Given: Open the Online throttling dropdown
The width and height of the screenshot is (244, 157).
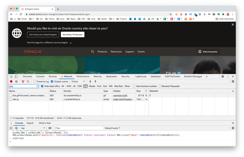Looking at the screenshot, I should (x=78, y=82).
